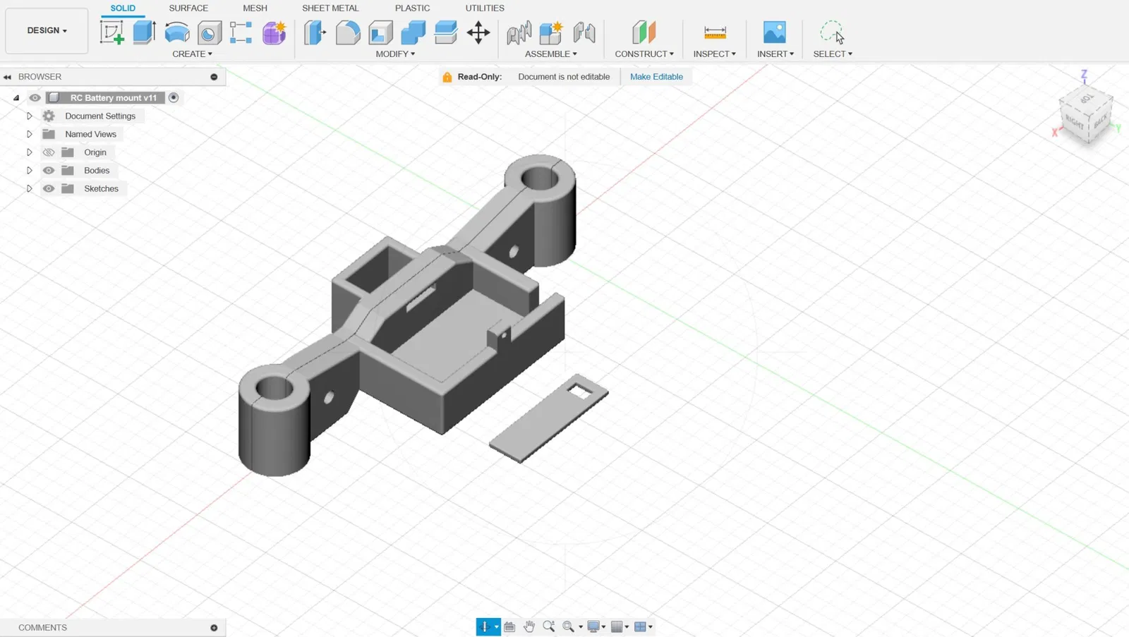Activate the RC Battery mount radio button
The width and height of the screenshot is (1129, 637).
(174, 97)
